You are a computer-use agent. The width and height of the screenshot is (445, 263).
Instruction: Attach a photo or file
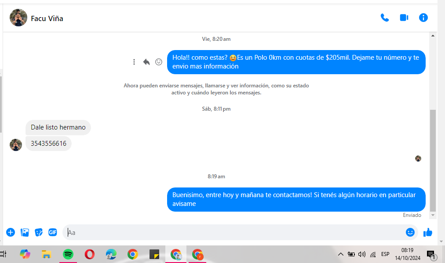[25, 232]
